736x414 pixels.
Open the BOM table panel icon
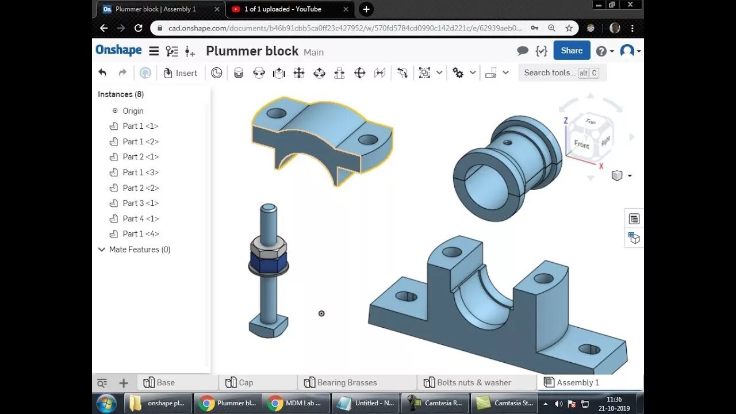coord(634,218)
